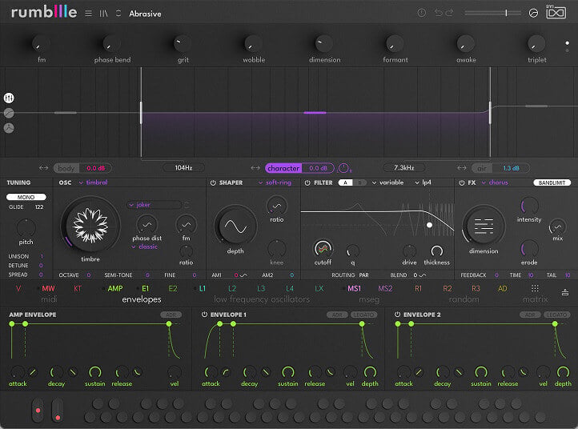Screen dimensions: 578x429
Task: Open the classic phase dist dropdown
Action: [145, 247]
